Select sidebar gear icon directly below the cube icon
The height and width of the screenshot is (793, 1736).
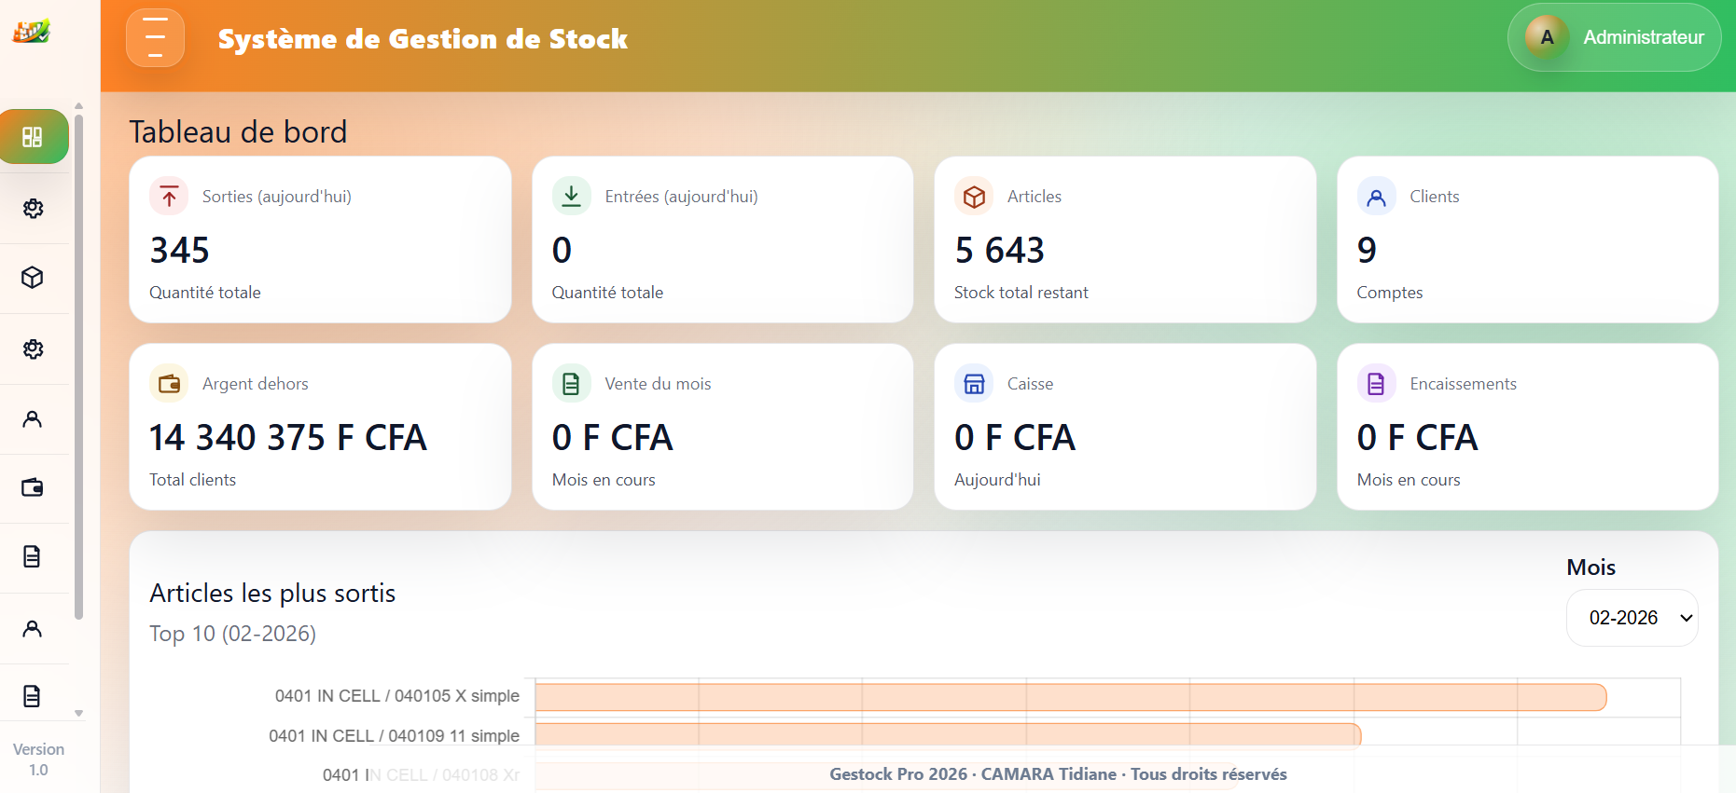click(x=33, y=349)
